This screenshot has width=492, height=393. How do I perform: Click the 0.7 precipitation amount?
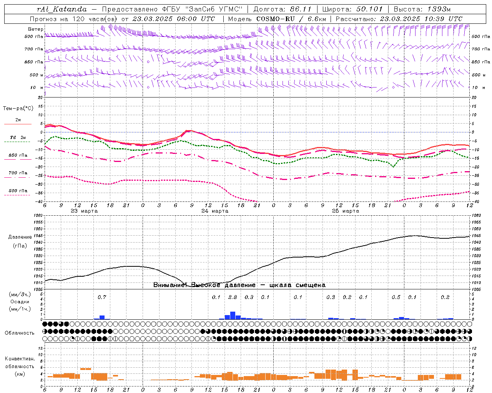coord(102,297)
